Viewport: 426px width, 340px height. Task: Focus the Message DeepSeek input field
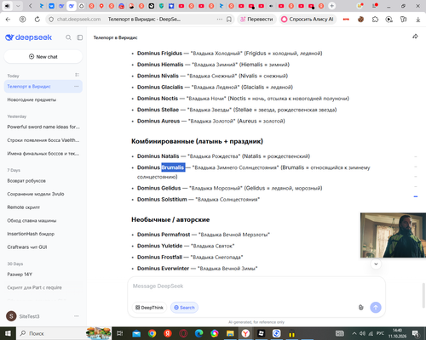coord(256,286)
